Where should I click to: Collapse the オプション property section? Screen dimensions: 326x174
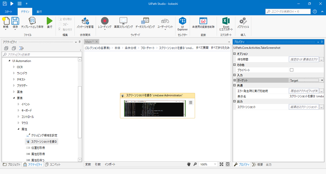coord(235,54)
